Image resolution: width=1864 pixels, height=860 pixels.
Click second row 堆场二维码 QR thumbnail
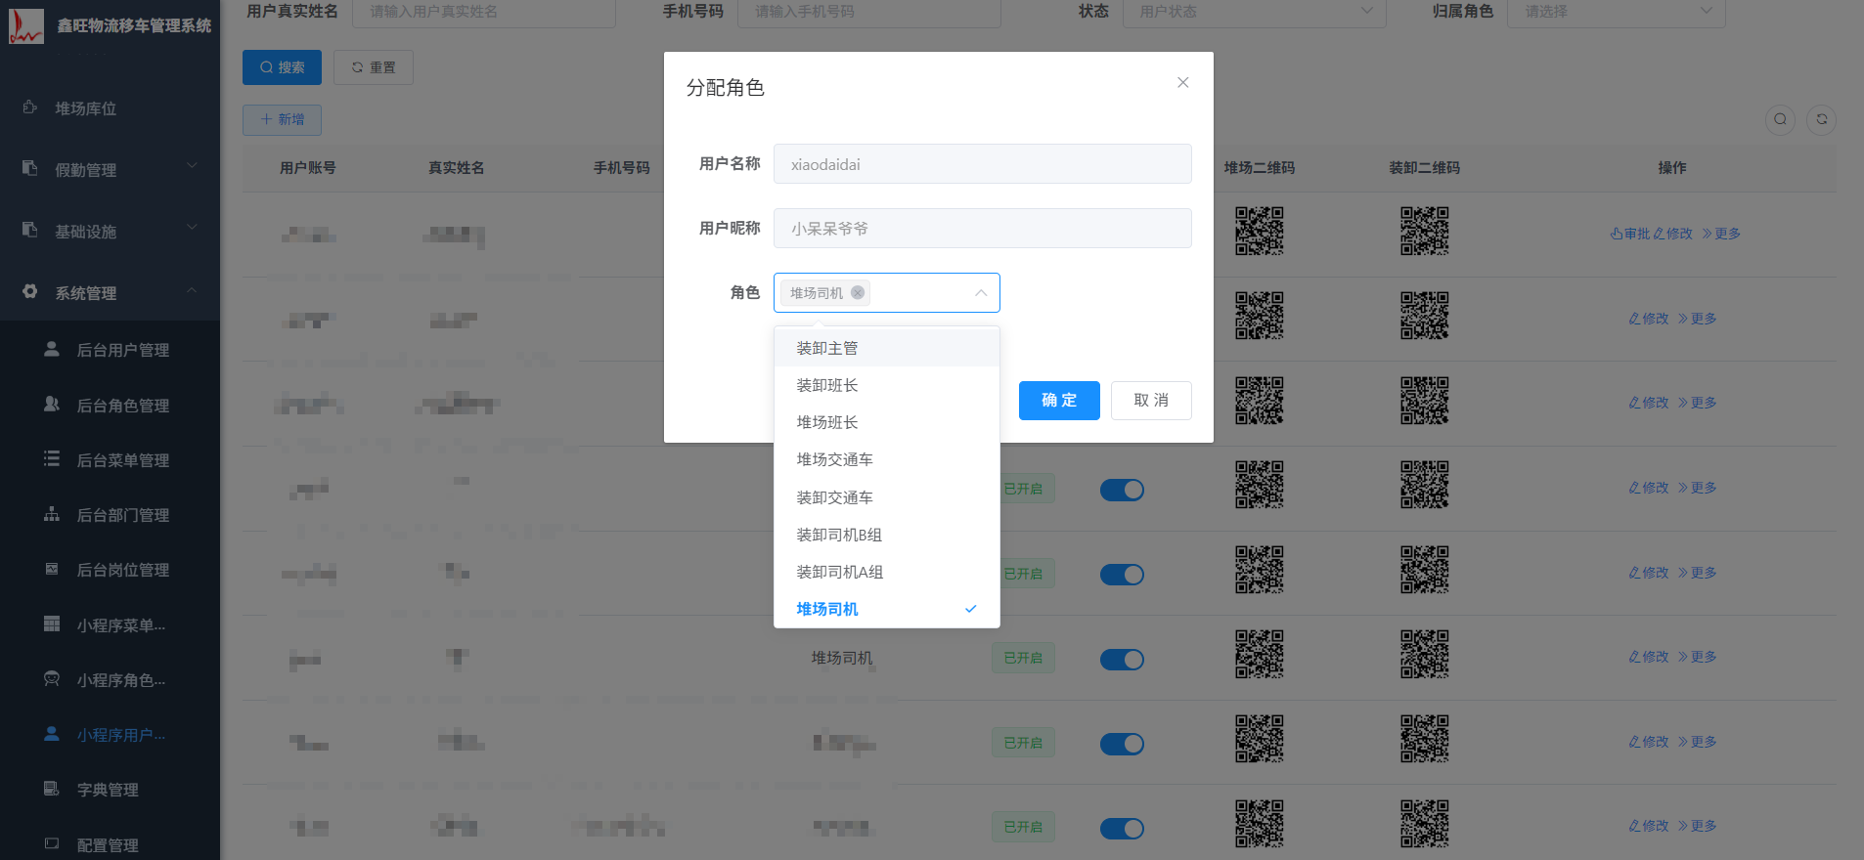(x=1259, y=316)
